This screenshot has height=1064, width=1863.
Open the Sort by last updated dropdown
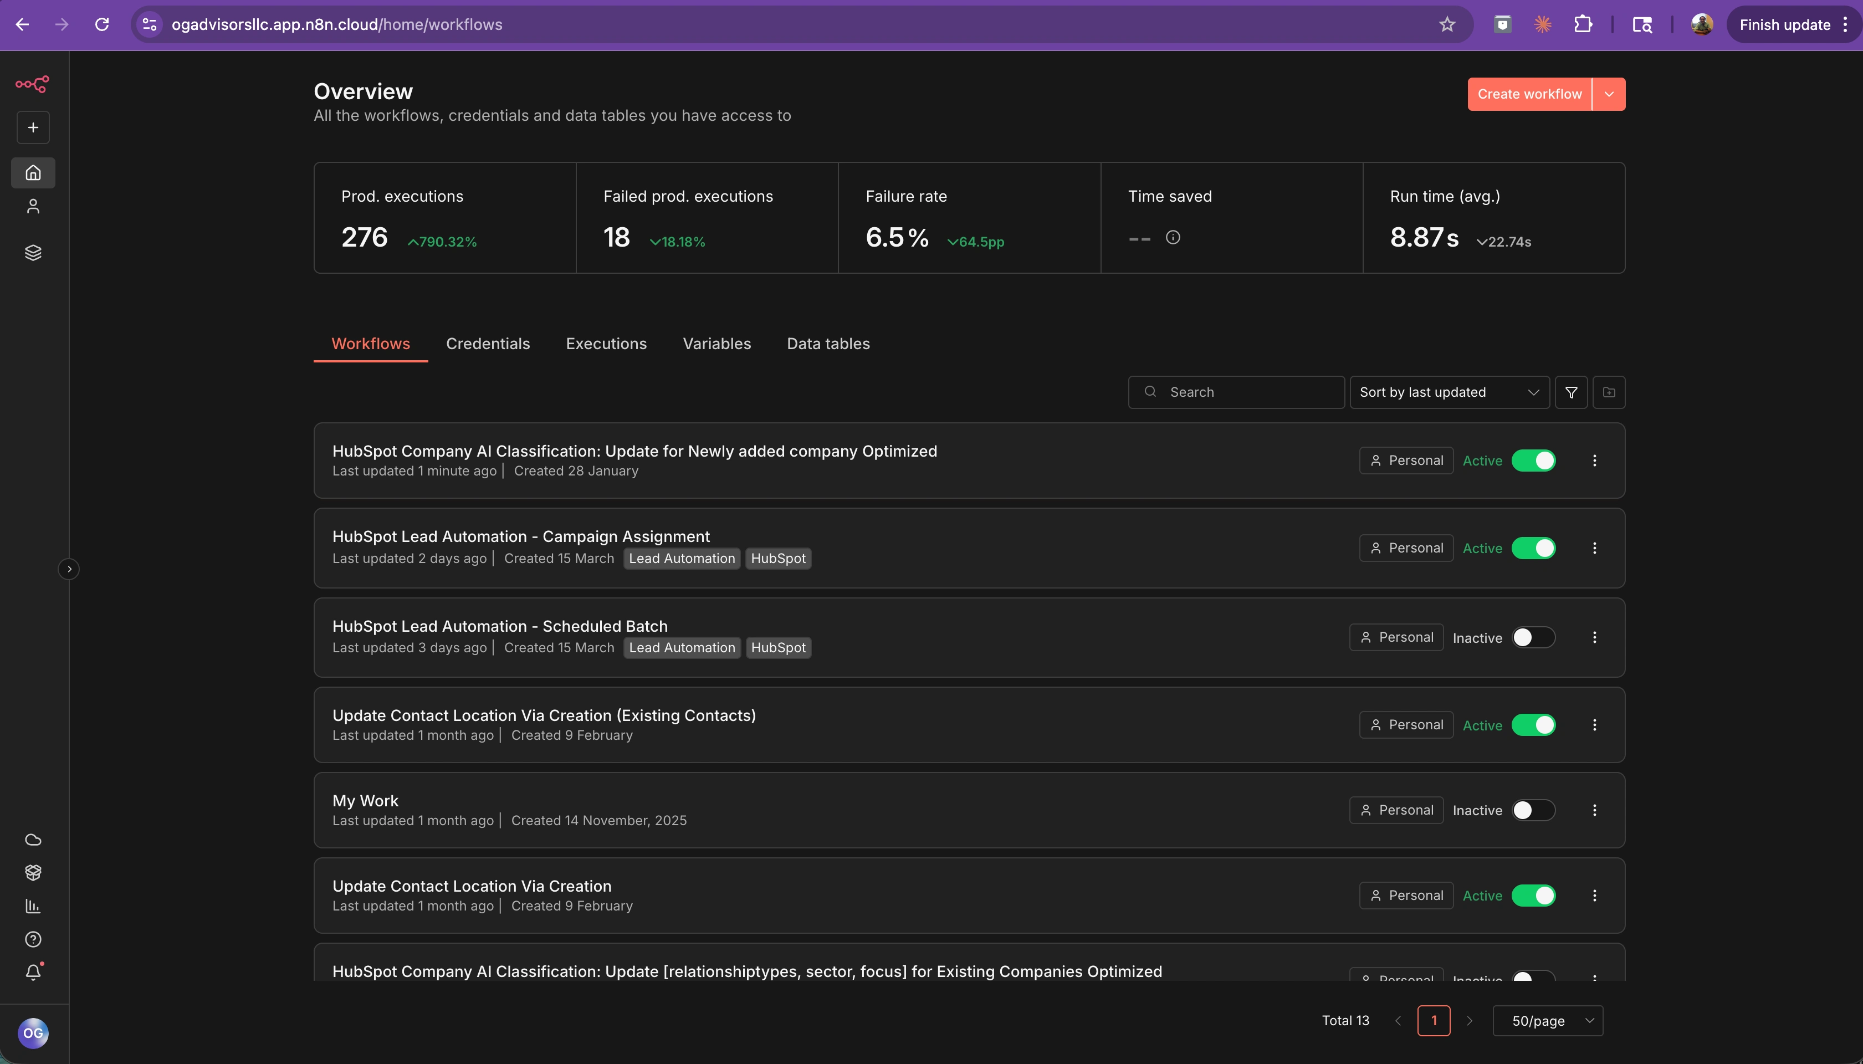coord(1449,392)
